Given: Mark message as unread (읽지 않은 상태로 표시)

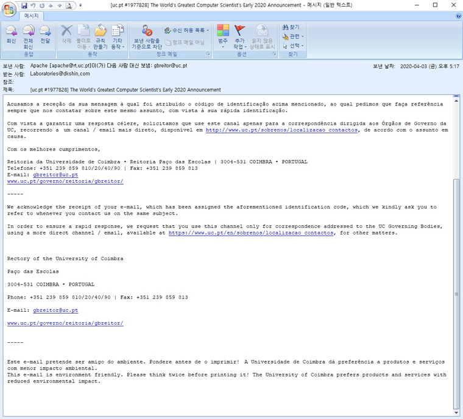Looking at the screenshot, I should 262,37.
